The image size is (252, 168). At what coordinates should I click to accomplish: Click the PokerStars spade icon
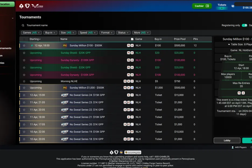21,6
